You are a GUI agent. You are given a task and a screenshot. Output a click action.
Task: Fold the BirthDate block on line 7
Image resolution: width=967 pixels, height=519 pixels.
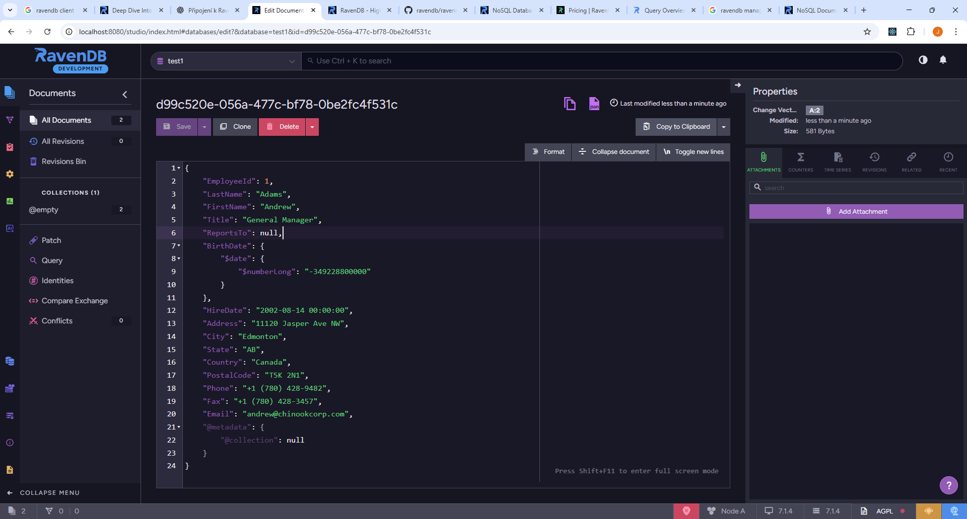tap(179, 246)
